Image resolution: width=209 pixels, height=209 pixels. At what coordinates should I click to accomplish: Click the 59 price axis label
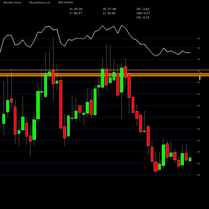tap(199, 106)
